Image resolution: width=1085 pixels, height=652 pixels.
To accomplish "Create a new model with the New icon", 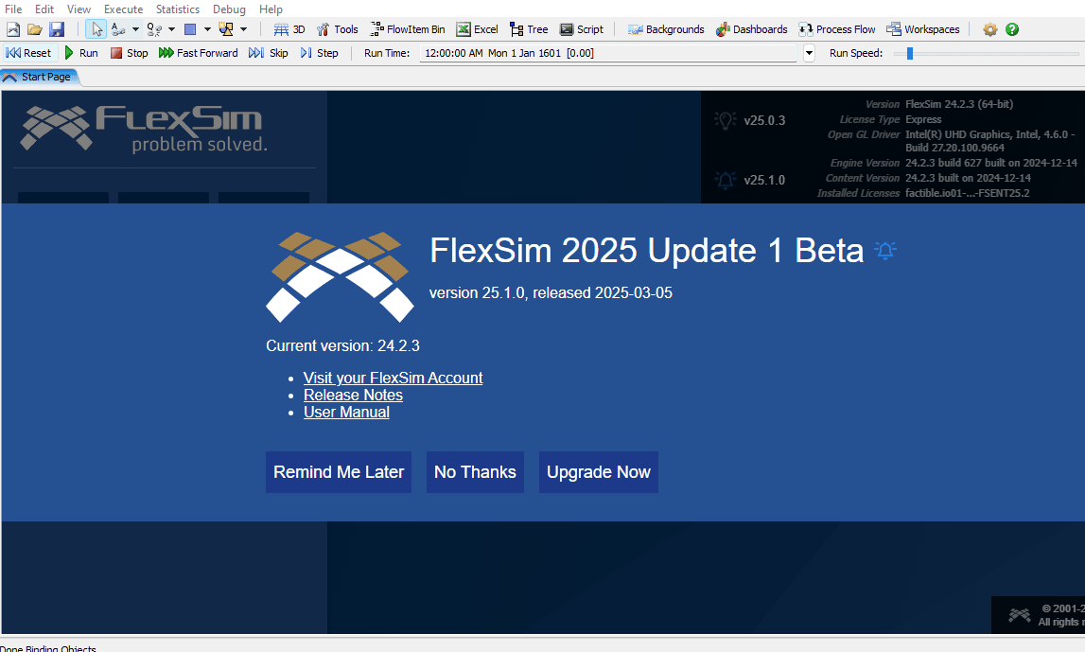I will pyautogui.click(x=13, y=29).
